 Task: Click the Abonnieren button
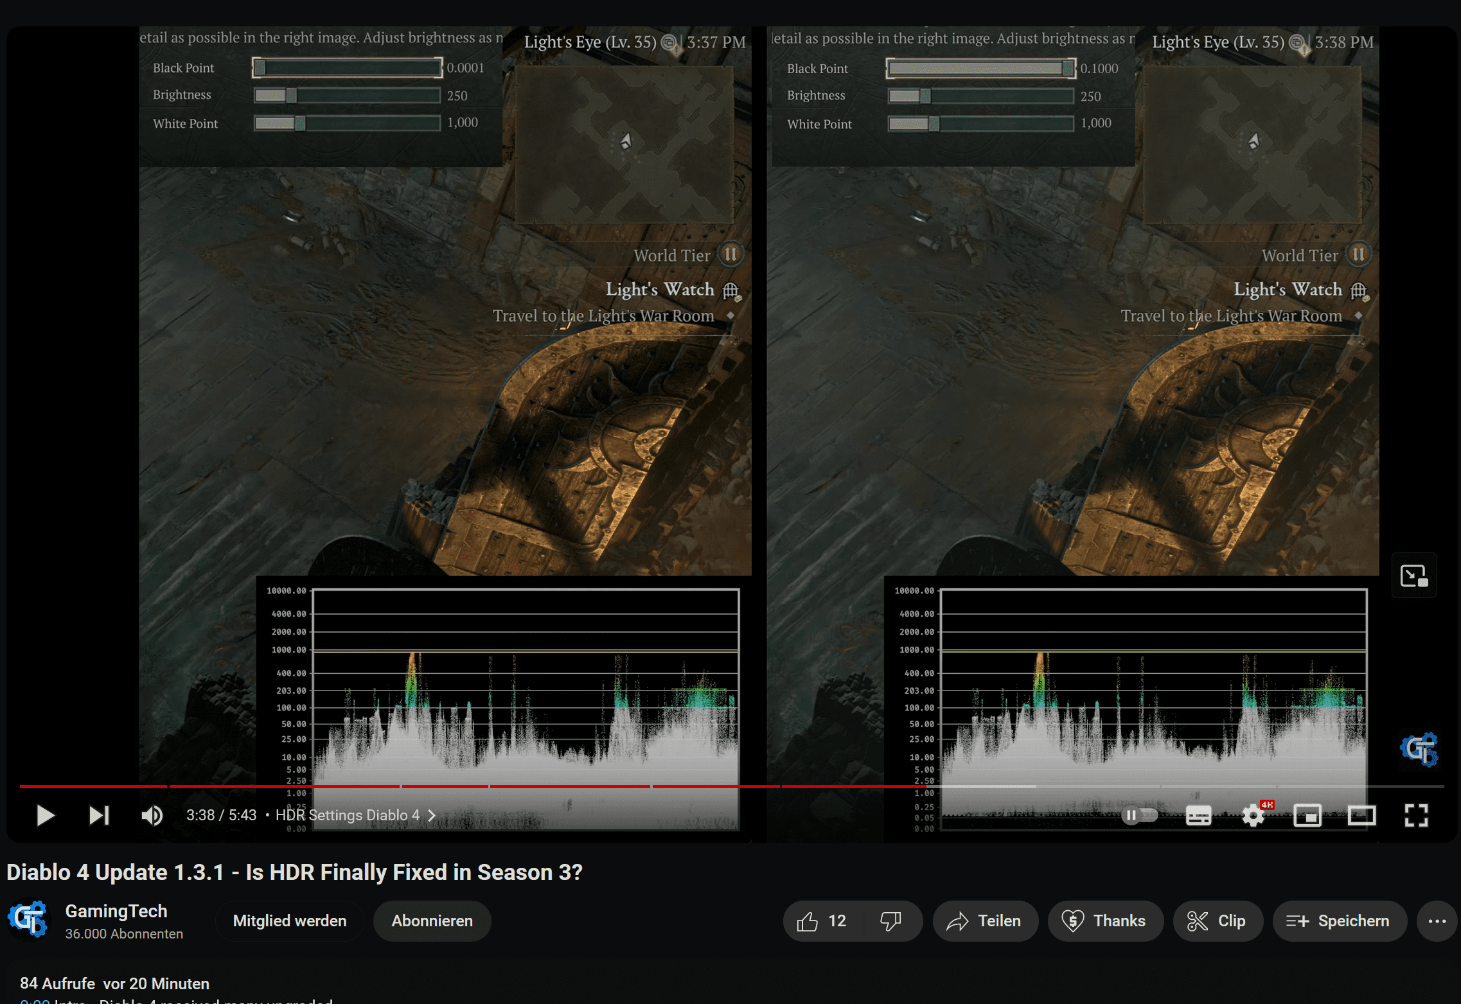coord(432,920)
